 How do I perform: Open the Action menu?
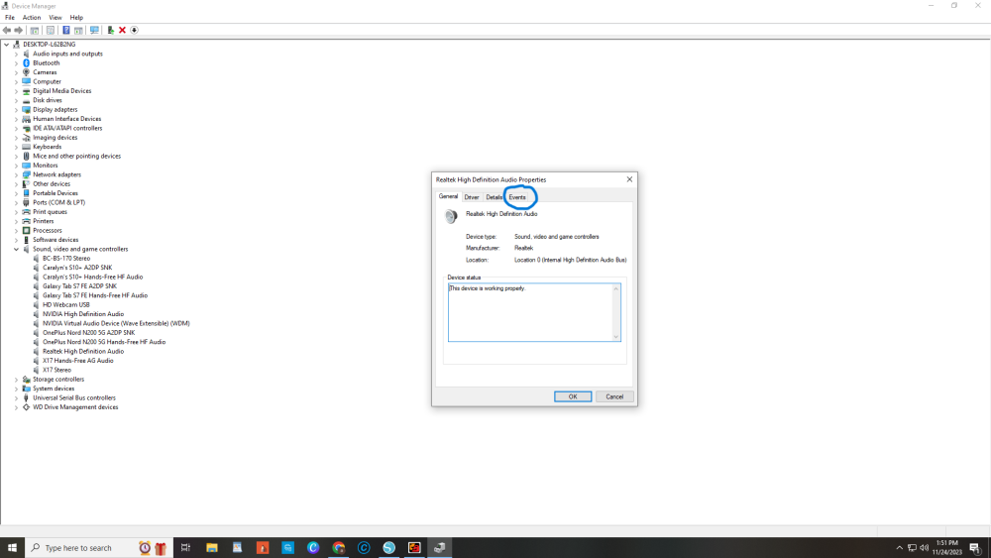[x=32, y=18]
